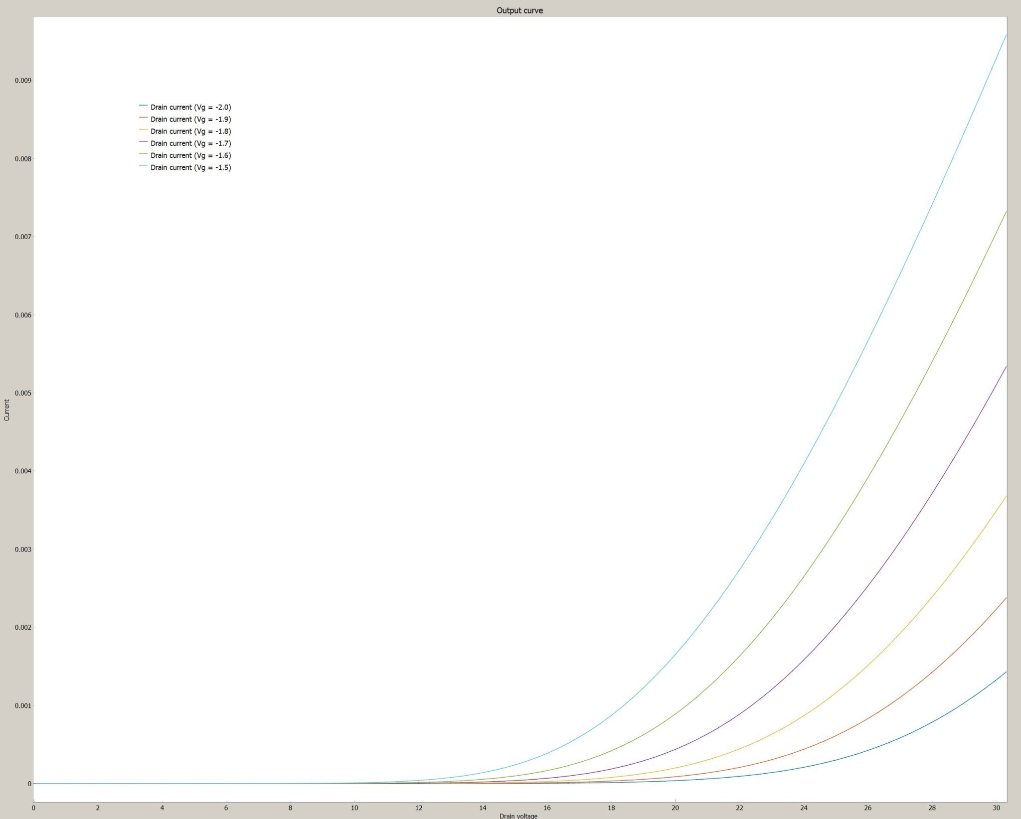Click x-axis tick label 24
Viewport: 1021px width, 819px height.
pos(804,808)
